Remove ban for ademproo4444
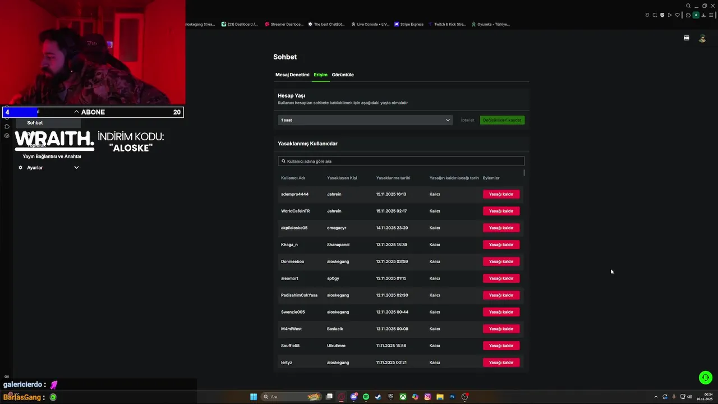 (x=501, y=194)
